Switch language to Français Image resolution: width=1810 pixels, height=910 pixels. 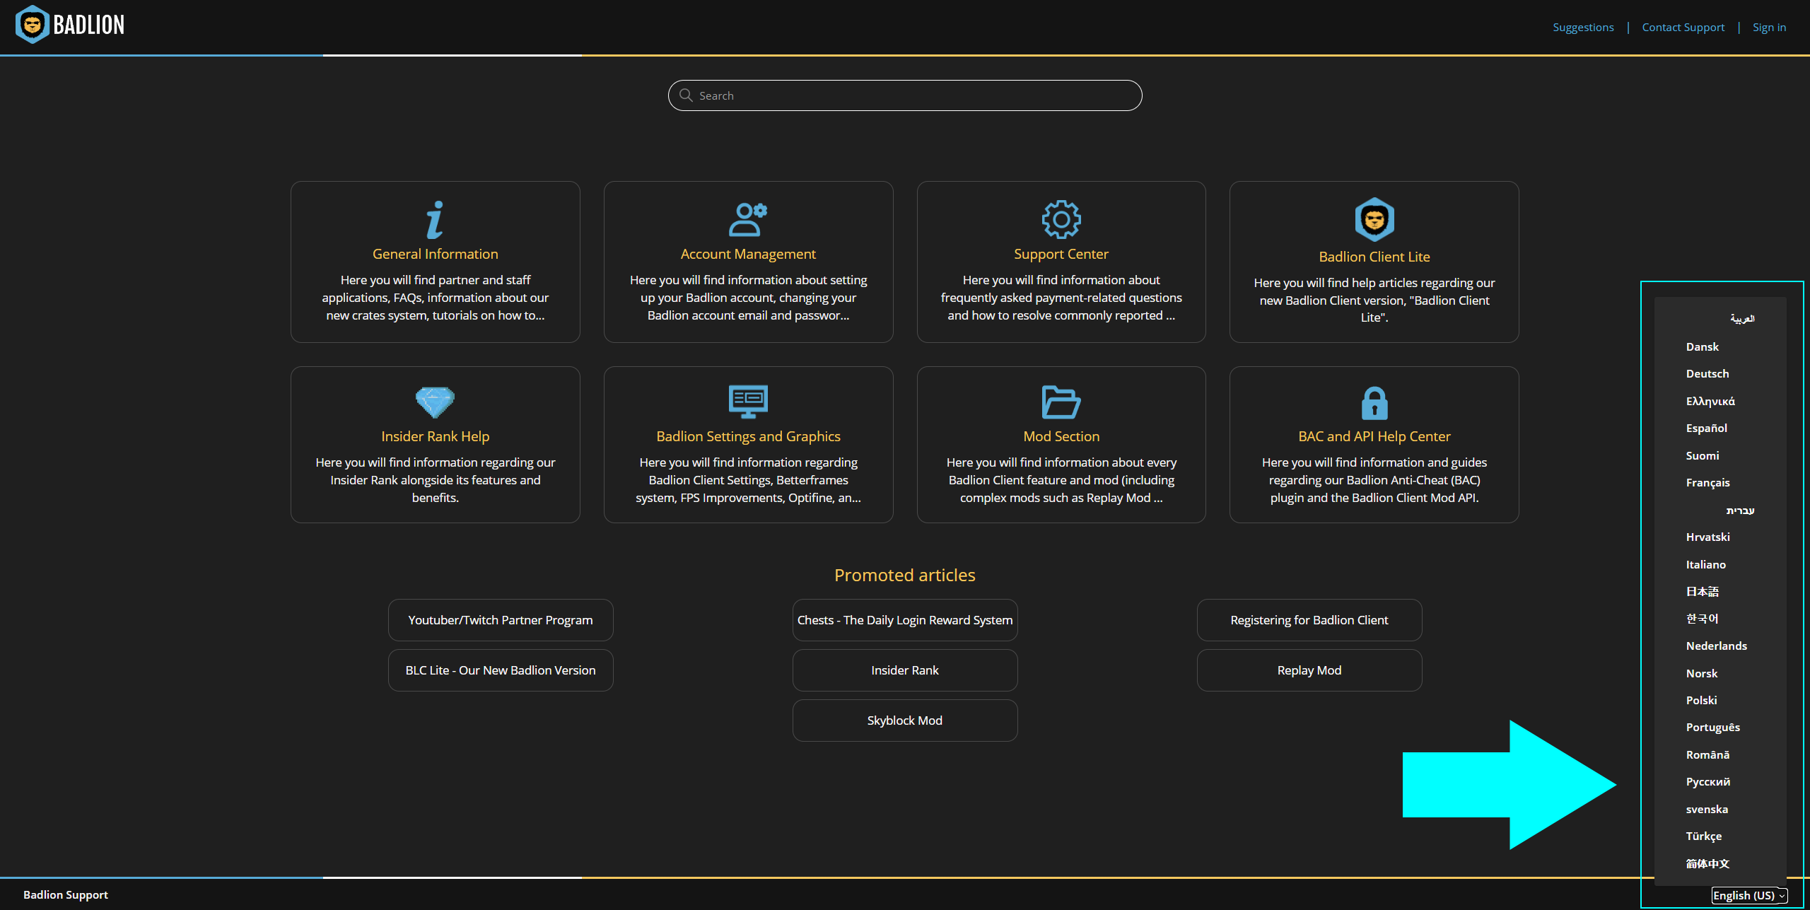tap(1707, 482)
